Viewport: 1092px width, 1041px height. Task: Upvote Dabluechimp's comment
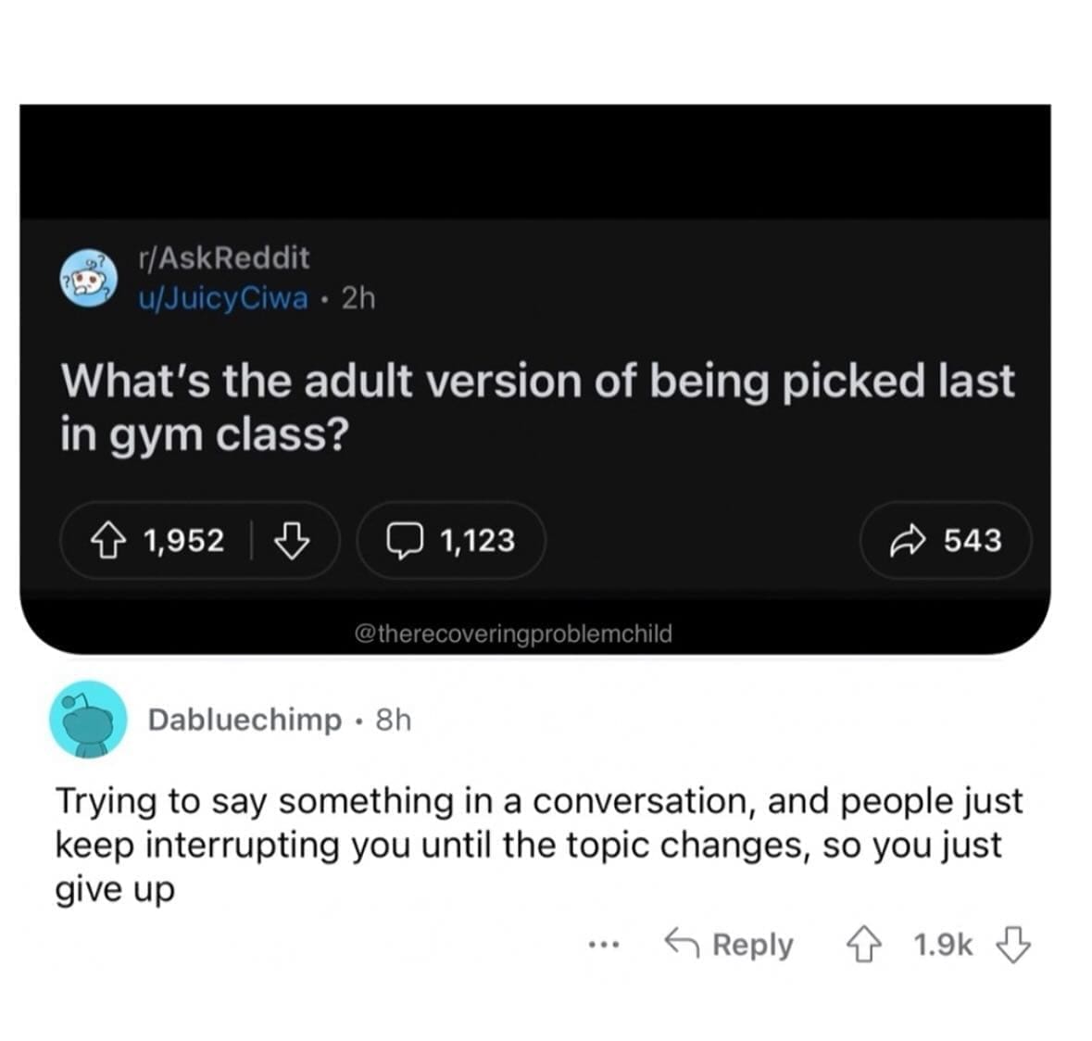point(863,945)
